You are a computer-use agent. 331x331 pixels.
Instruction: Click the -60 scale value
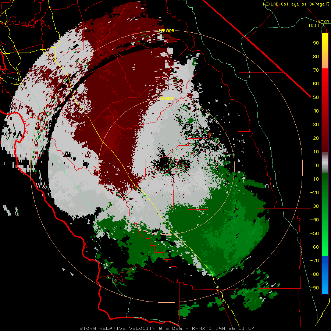point(314,247)
